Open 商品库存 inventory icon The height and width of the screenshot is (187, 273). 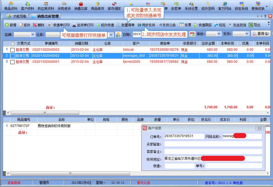(97, 6)
